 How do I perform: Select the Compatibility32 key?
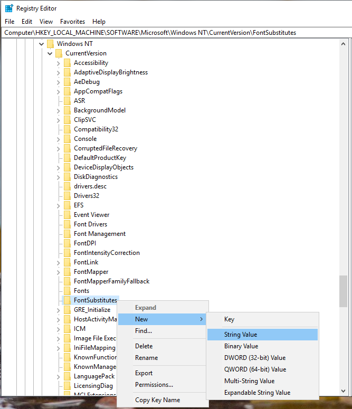click(x=96, y=129)
